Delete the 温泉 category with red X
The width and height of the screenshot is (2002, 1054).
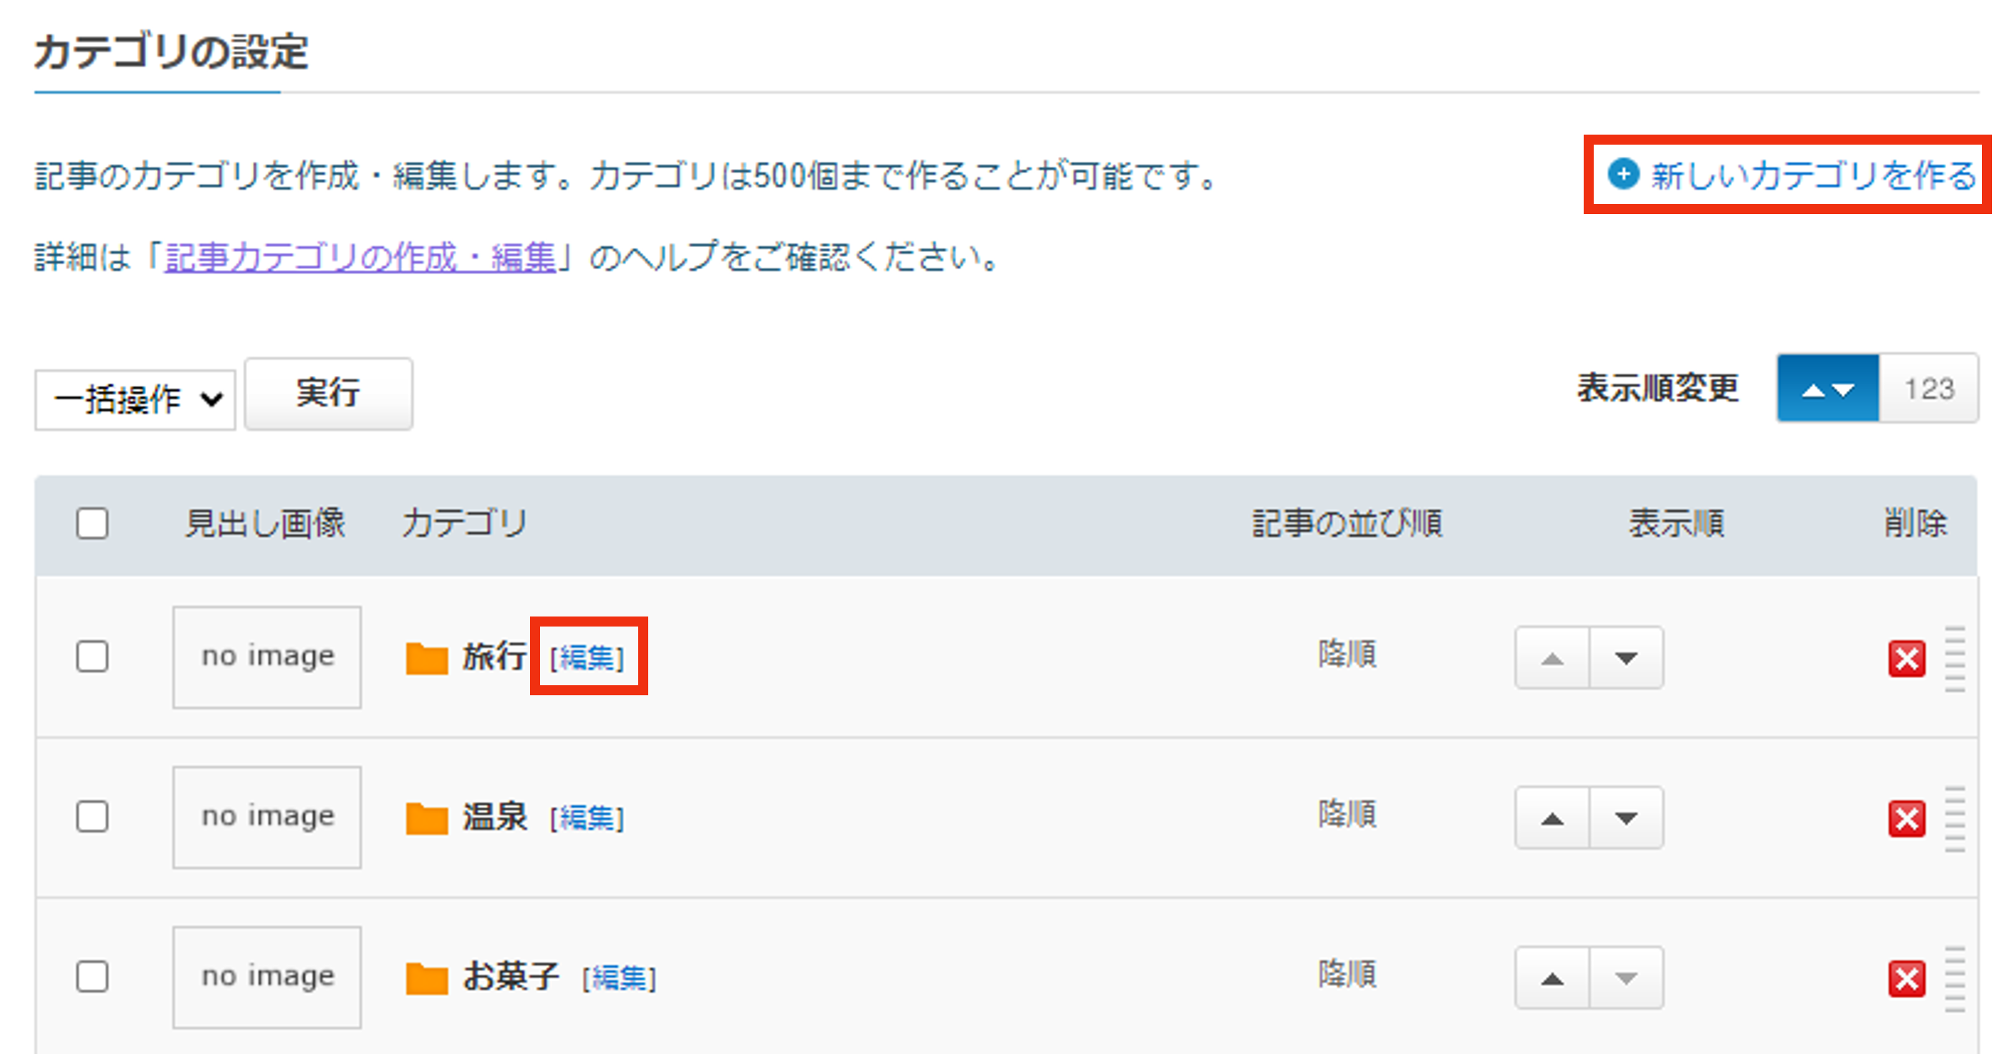click(x=1905, y=818)
